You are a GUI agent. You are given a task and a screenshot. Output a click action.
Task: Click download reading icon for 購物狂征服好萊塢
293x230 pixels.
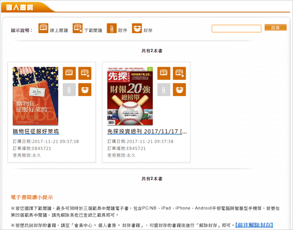click(85, 73)
